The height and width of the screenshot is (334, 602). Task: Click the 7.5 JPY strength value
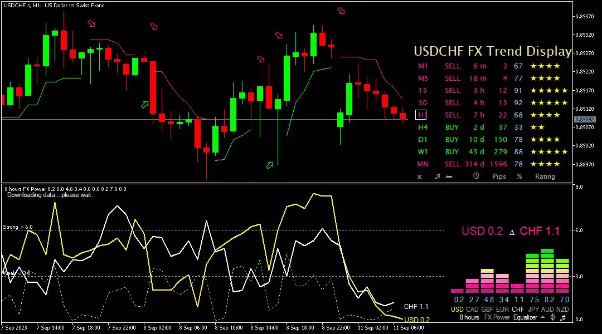tap(534, 300)
